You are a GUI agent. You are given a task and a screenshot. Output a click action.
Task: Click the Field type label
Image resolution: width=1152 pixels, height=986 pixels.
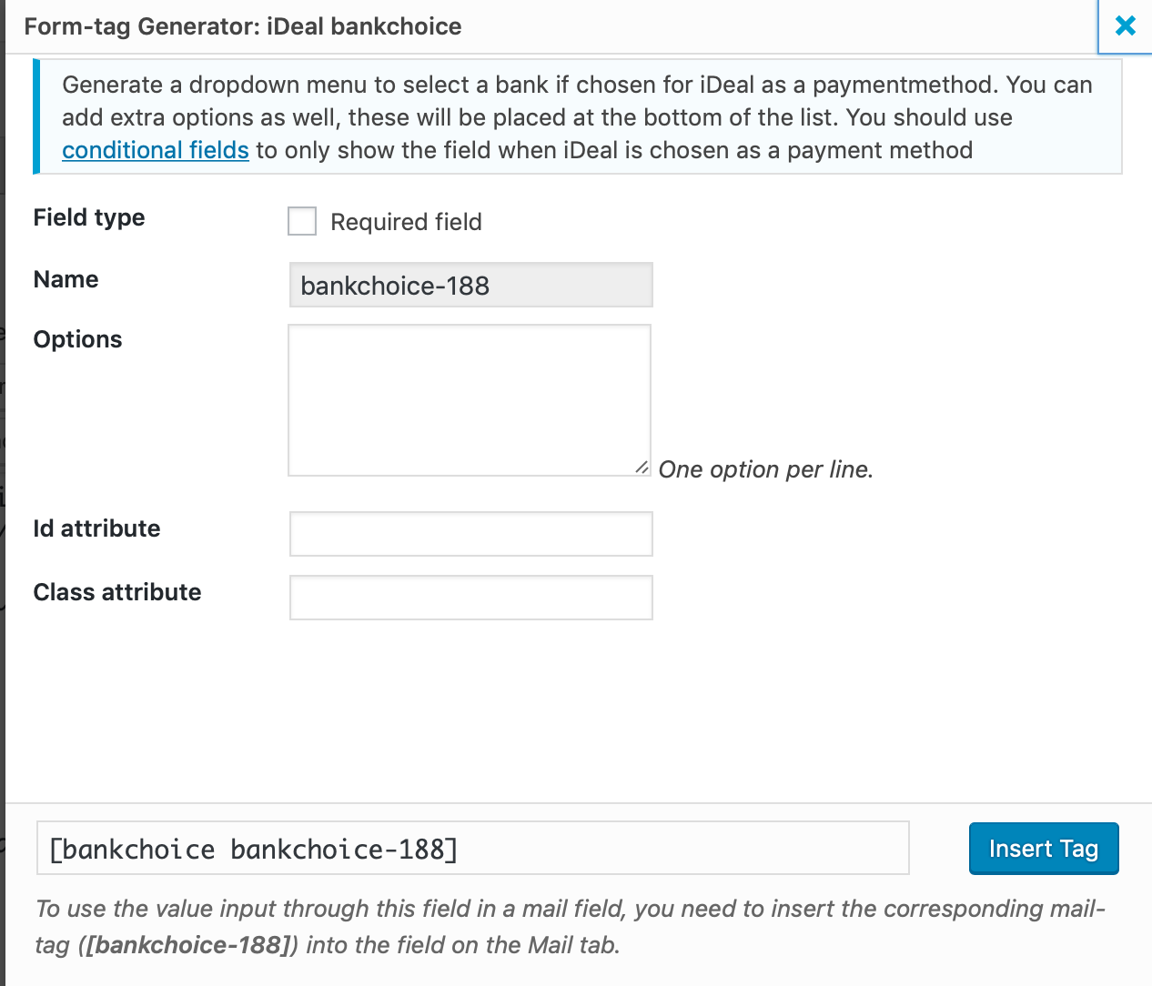pyautogui.click(x=89, y=217)
